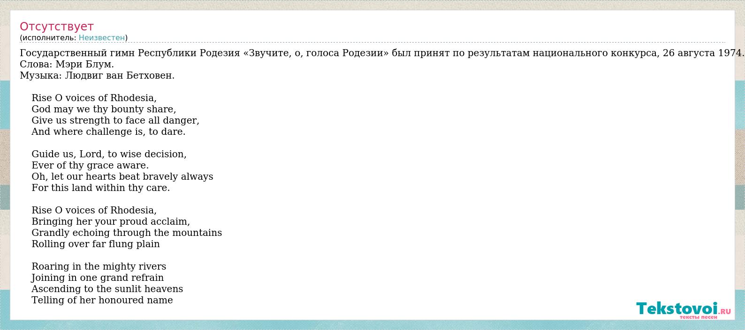Screen dimensions: 745x330
Task: Click the '(исполнитель:' label text
Action: click(x=48, y=38)
